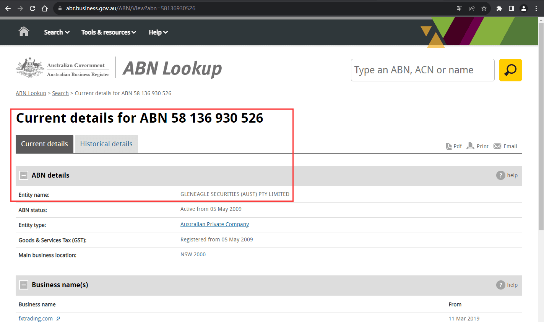Click the Email envelope icon
544x322 pixels.
tap(497, 146)
